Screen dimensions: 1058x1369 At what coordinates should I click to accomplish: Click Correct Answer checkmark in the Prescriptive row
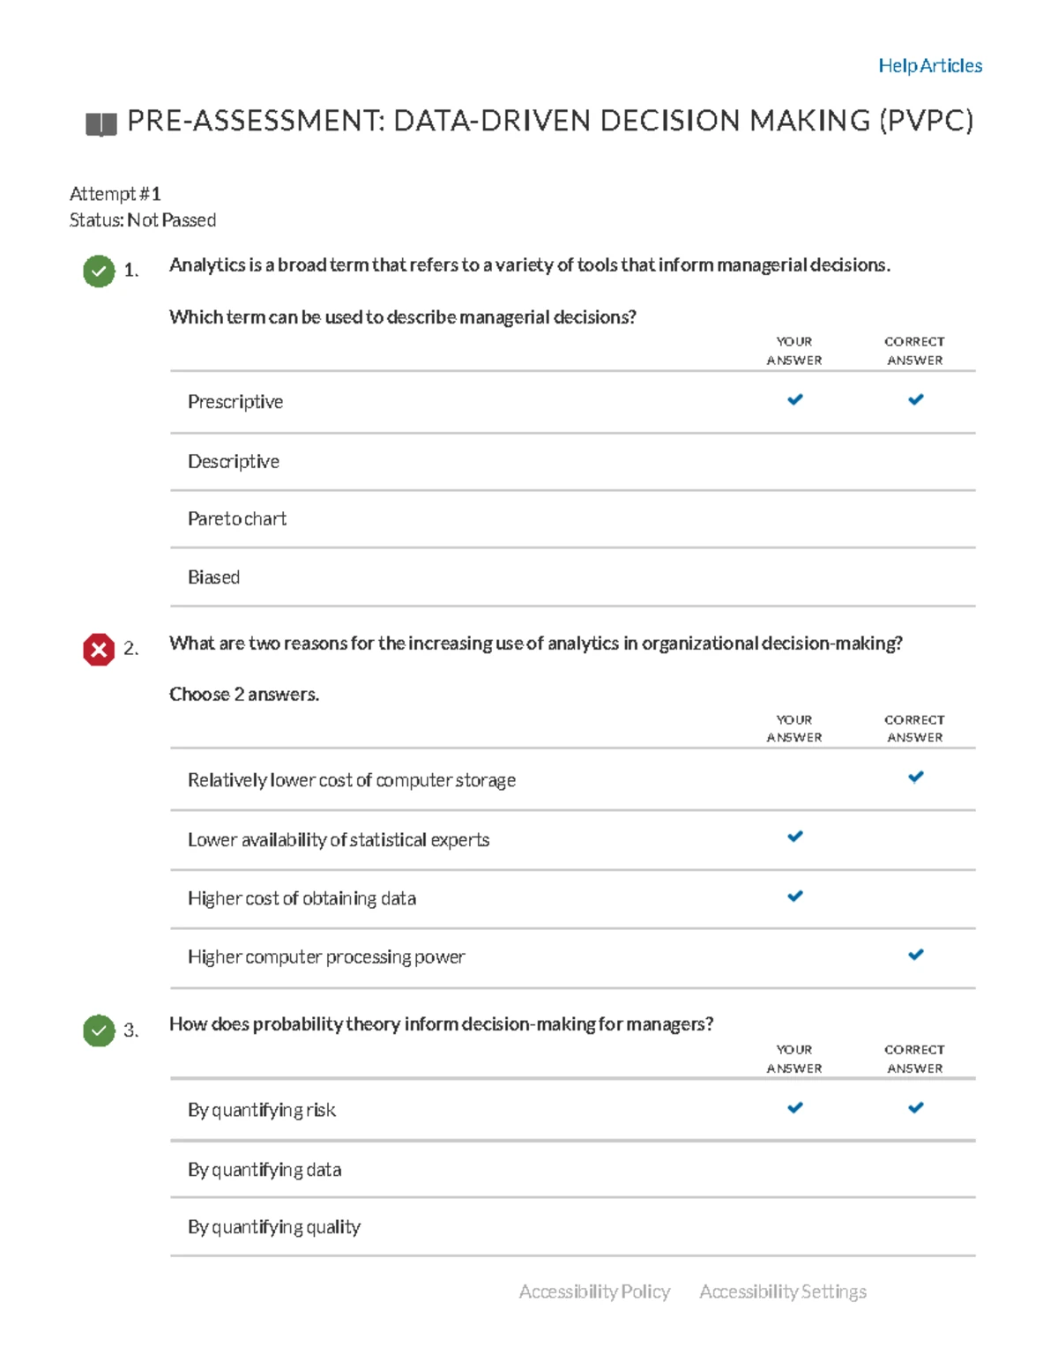point(915,399)
